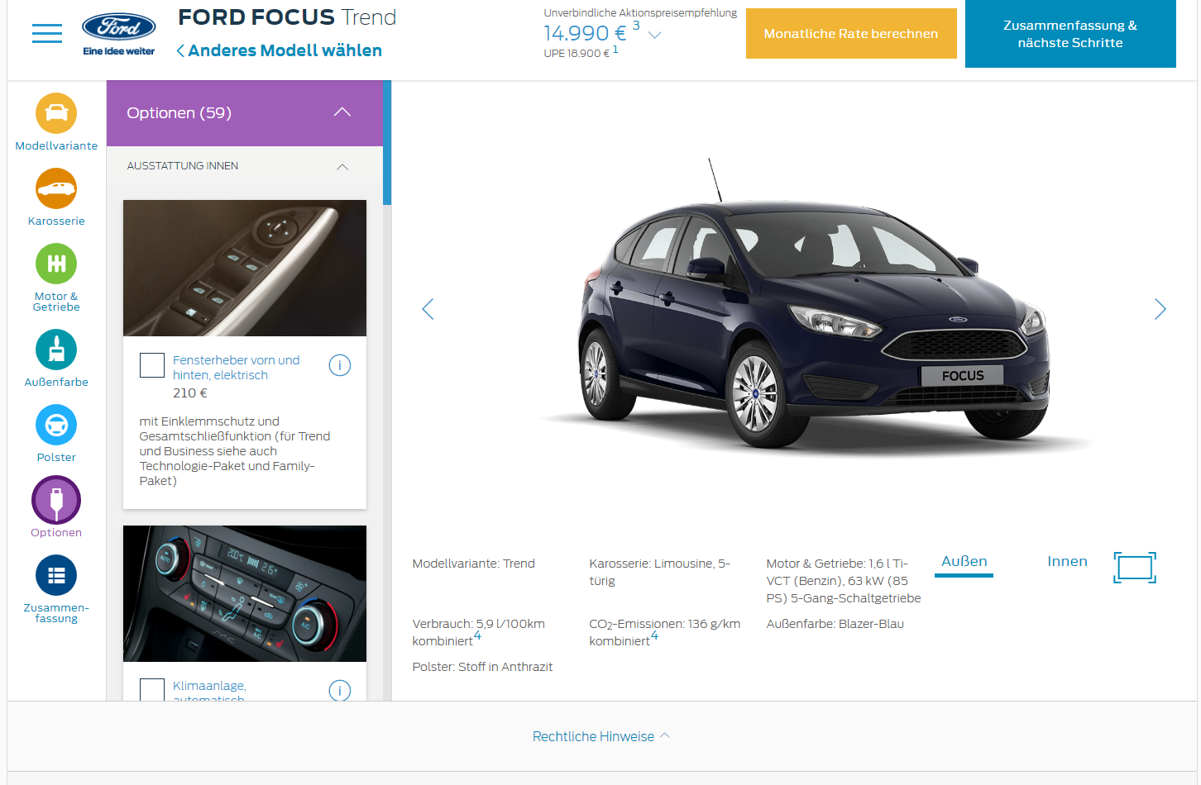Click the 14.990 € price
The height and width of the screenshot is (785, 1201).
tap(585, 33)
